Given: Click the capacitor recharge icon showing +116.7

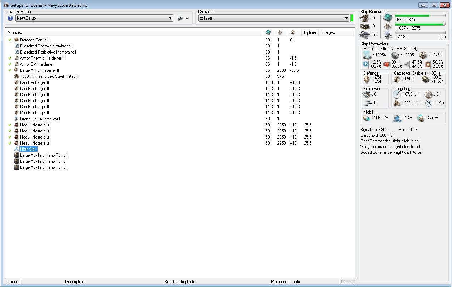Looking at the screenshot, I should click(426, 79).
